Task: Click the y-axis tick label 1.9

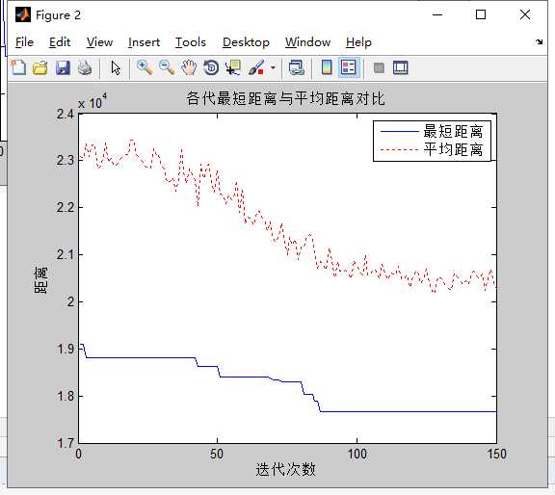Action: tap(66, 349)
